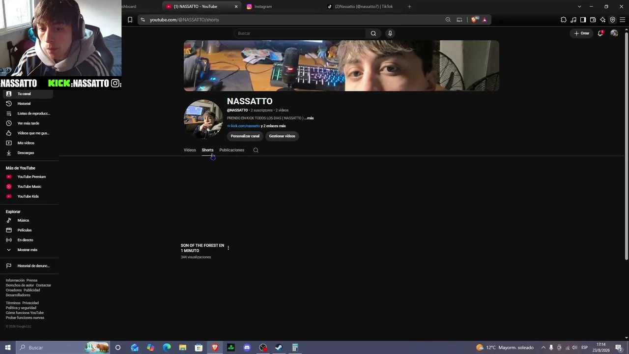Open YouTube notifications bell

pyautogui.click(x=600, y=33)
